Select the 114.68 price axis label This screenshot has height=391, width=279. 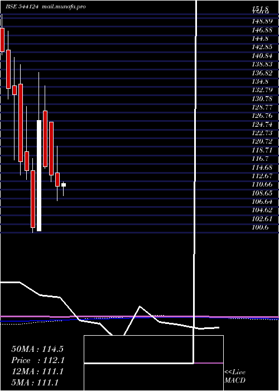262,167
